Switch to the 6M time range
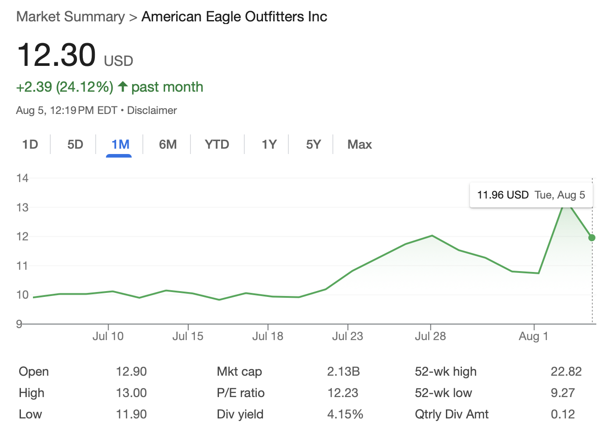 click(x=168, y=144)
